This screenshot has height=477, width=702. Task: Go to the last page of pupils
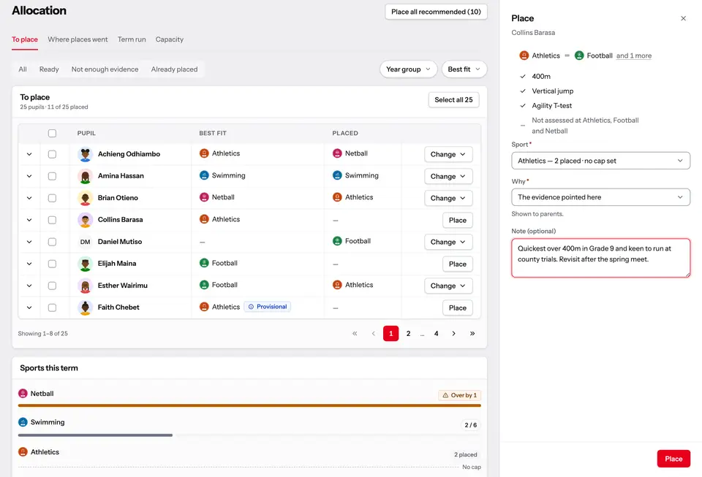(472, 334)
